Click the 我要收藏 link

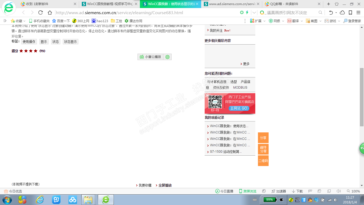[145, 185]
